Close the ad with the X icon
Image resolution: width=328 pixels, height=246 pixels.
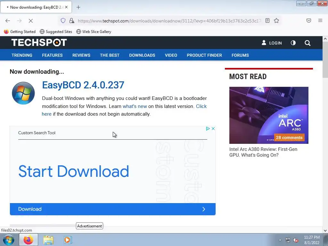213,129
